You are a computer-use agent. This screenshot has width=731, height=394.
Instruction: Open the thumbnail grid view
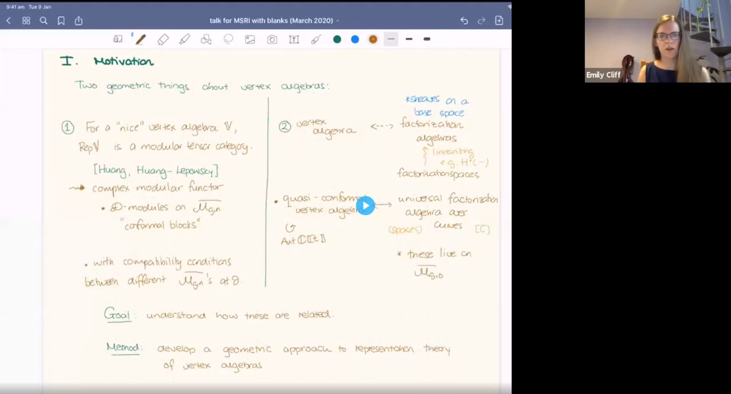(x=26, y=21)
